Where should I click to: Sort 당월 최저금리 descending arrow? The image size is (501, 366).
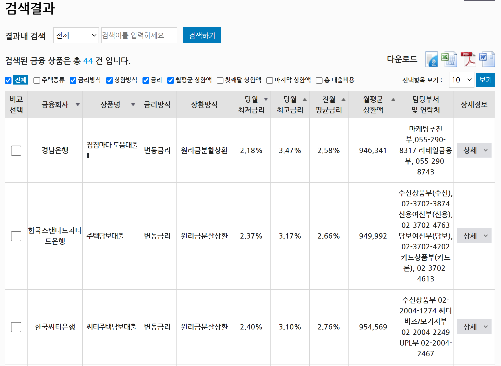[x=266, y=99]
